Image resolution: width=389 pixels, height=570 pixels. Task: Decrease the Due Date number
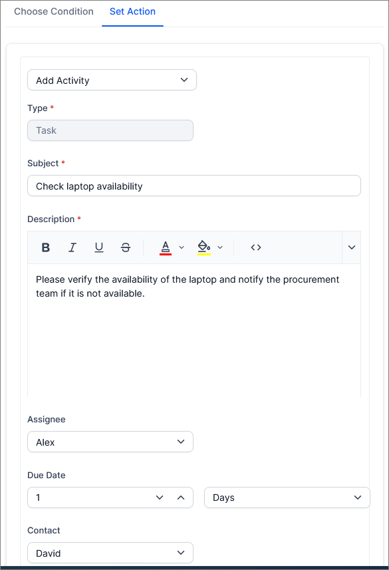point(160,498)
